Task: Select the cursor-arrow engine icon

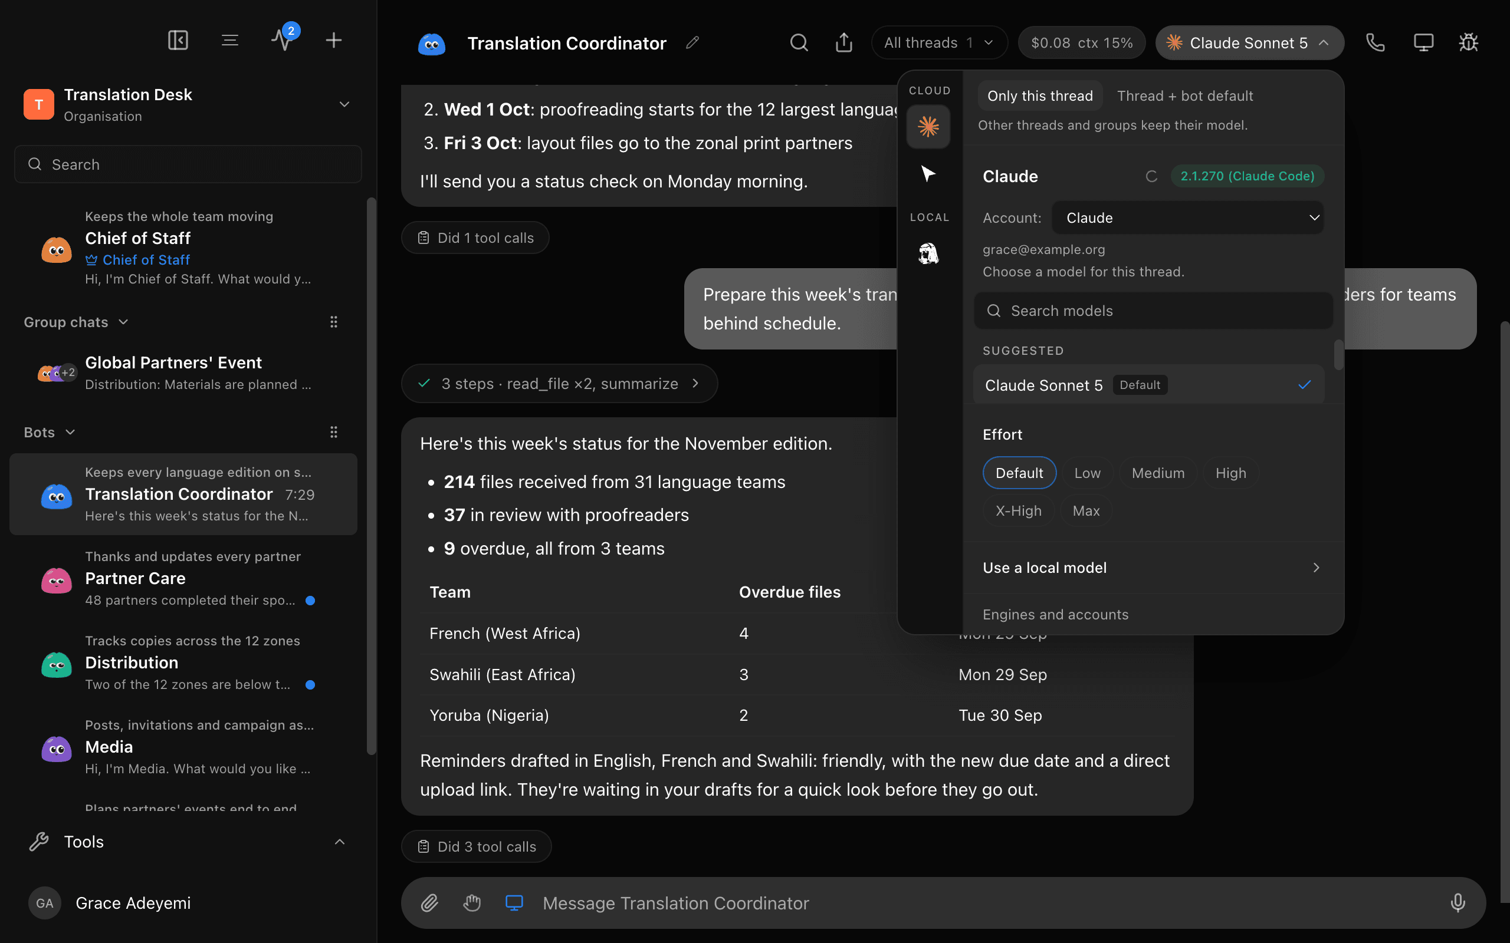Action: [928, 173]
